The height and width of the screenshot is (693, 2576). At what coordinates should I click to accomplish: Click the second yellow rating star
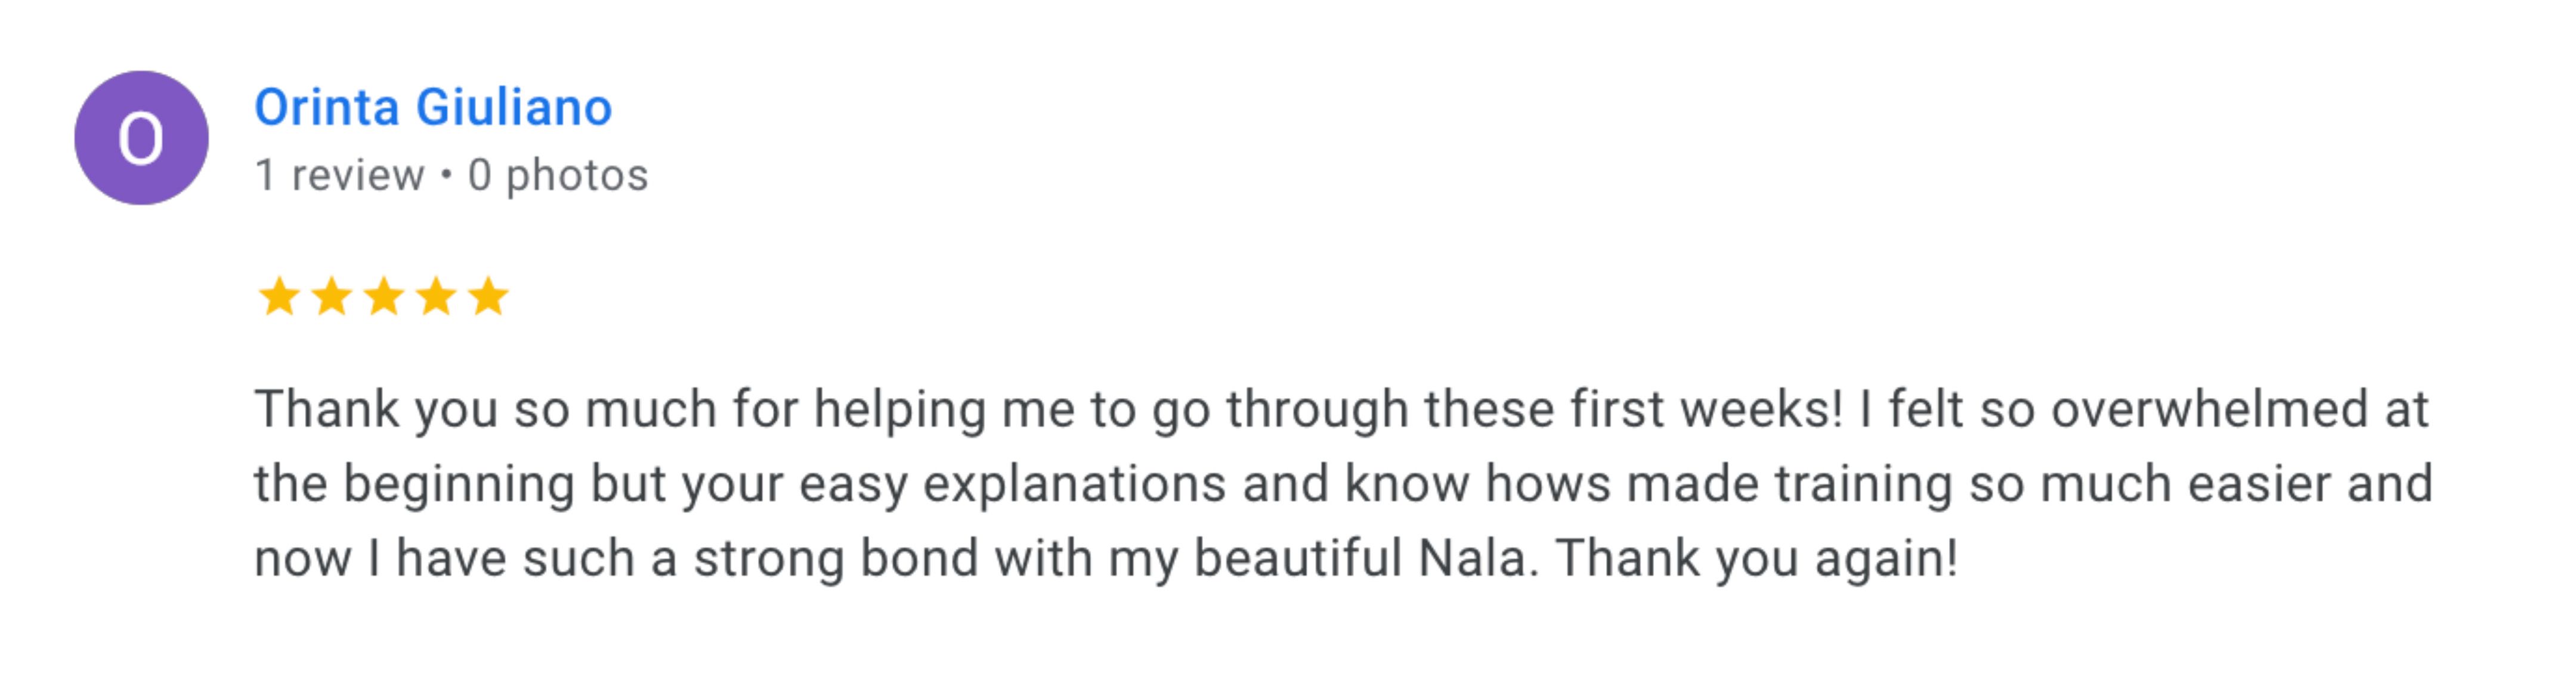(x=331, y=297)
